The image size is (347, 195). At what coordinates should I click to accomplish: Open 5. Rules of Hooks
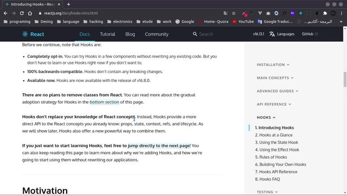(x=271, y=157)
